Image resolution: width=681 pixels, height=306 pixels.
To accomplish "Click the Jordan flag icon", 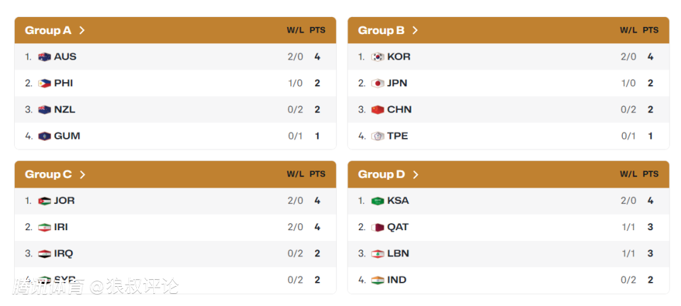I will click(x=45, y=200).
